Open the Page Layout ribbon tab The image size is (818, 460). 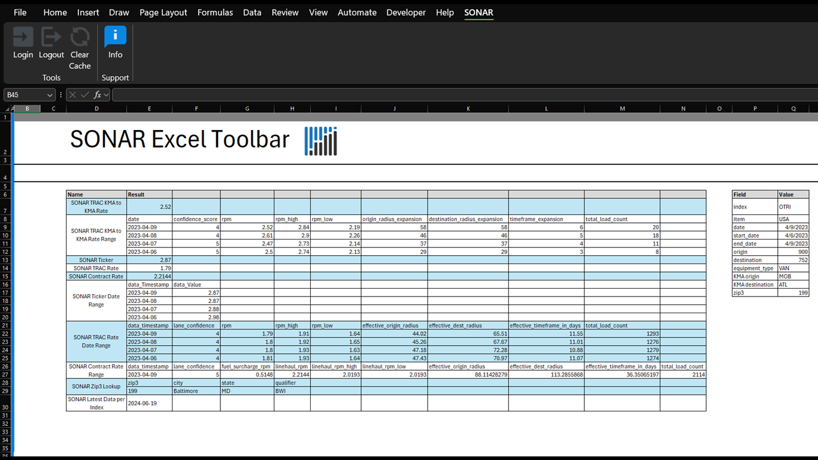[x=163, y=12]
